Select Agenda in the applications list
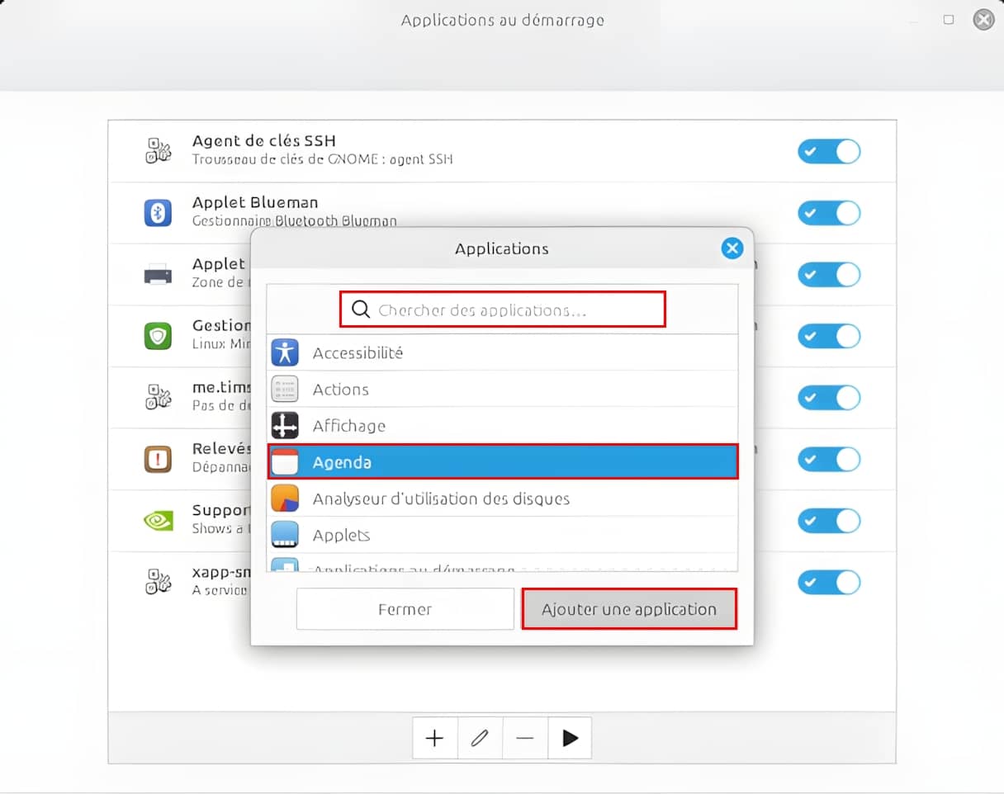1004x794 pixels. point(502,462)
